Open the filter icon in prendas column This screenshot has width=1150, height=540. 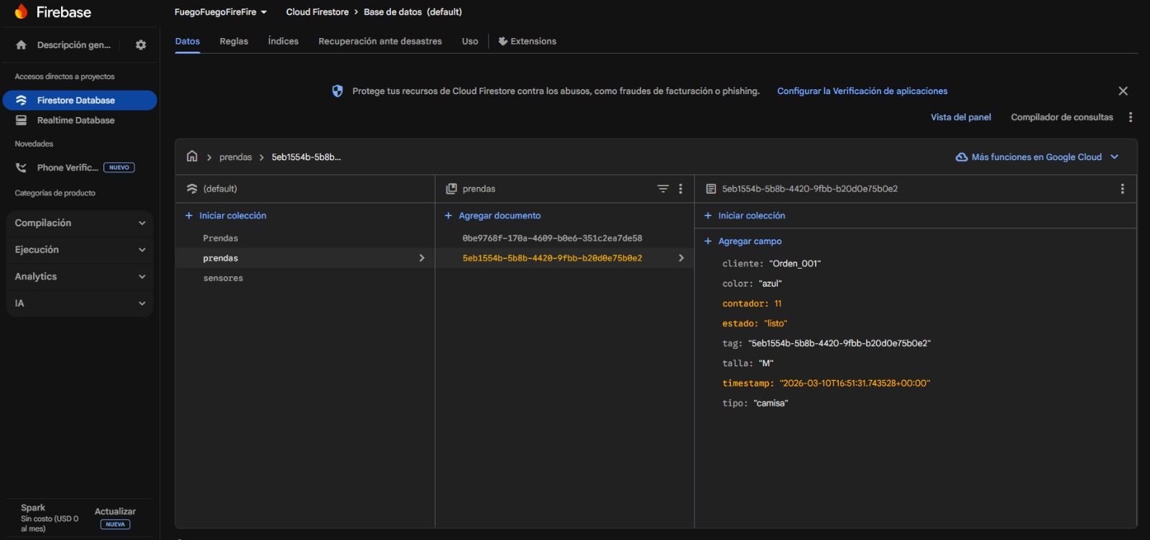pyautogui.click(x=663, y=189)
